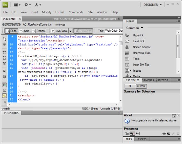Screen dimensions: 182x144
Task: Toggle Current mode in CSS Styles
Action: click(141, 86)
